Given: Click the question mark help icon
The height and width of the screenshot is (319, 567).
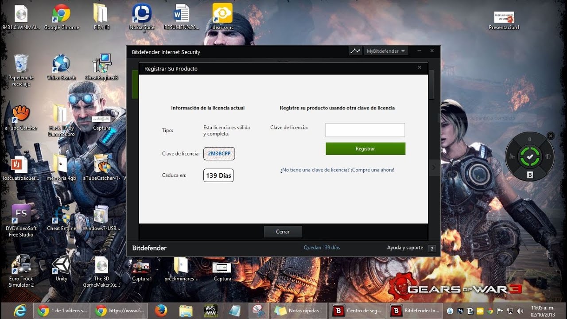Looking at the screenshot, I should [432, 249].
